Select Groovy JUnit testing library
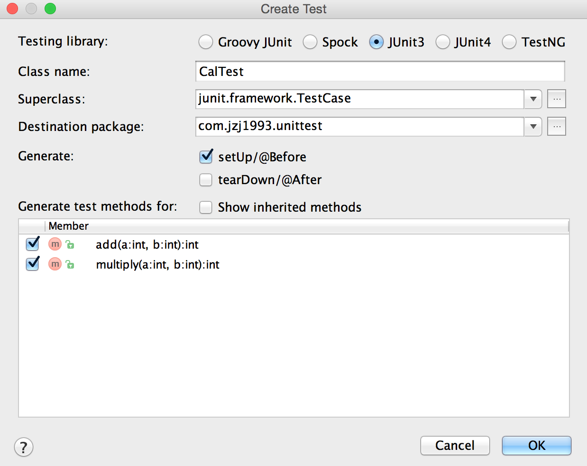This screenshot has height=466, width=587. point(206,42)
